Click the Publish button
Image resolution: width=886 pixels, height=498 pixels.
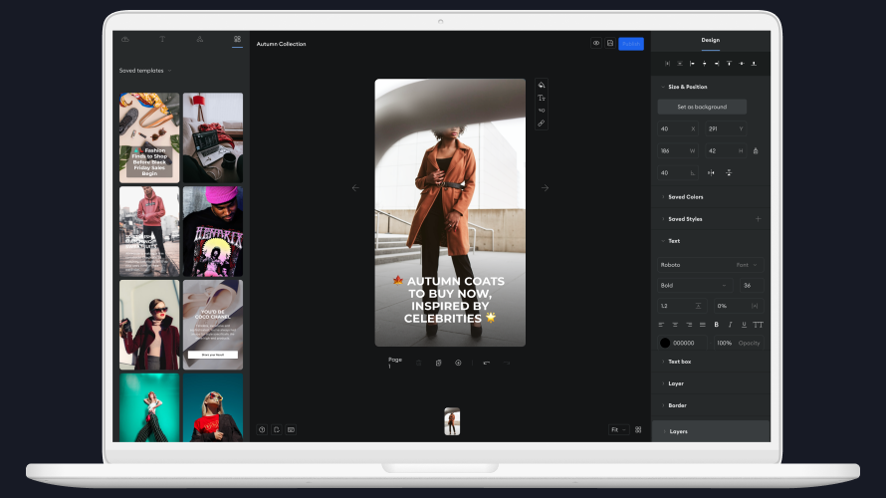pyautogui.click(x=631, y=44)
